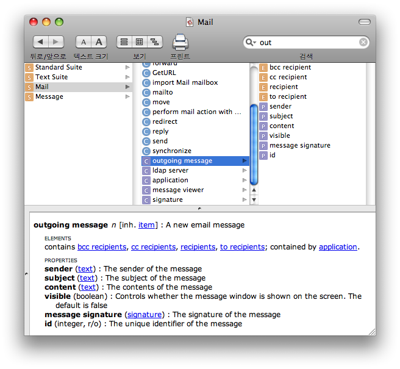Expand arrow beside Standard Suite

click(x=127, y=67)
